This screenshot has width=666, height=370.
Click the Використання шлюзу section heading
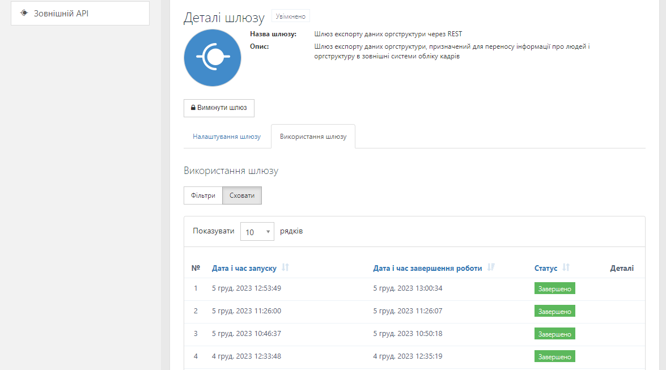(231, 171)
